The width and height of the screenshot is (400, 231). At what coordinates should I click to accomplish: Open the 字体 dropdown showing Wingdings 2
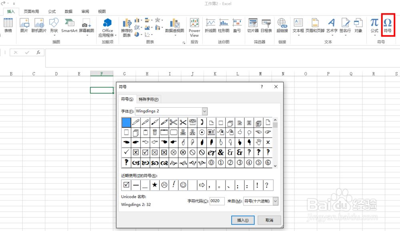click(x=204, y=111)
